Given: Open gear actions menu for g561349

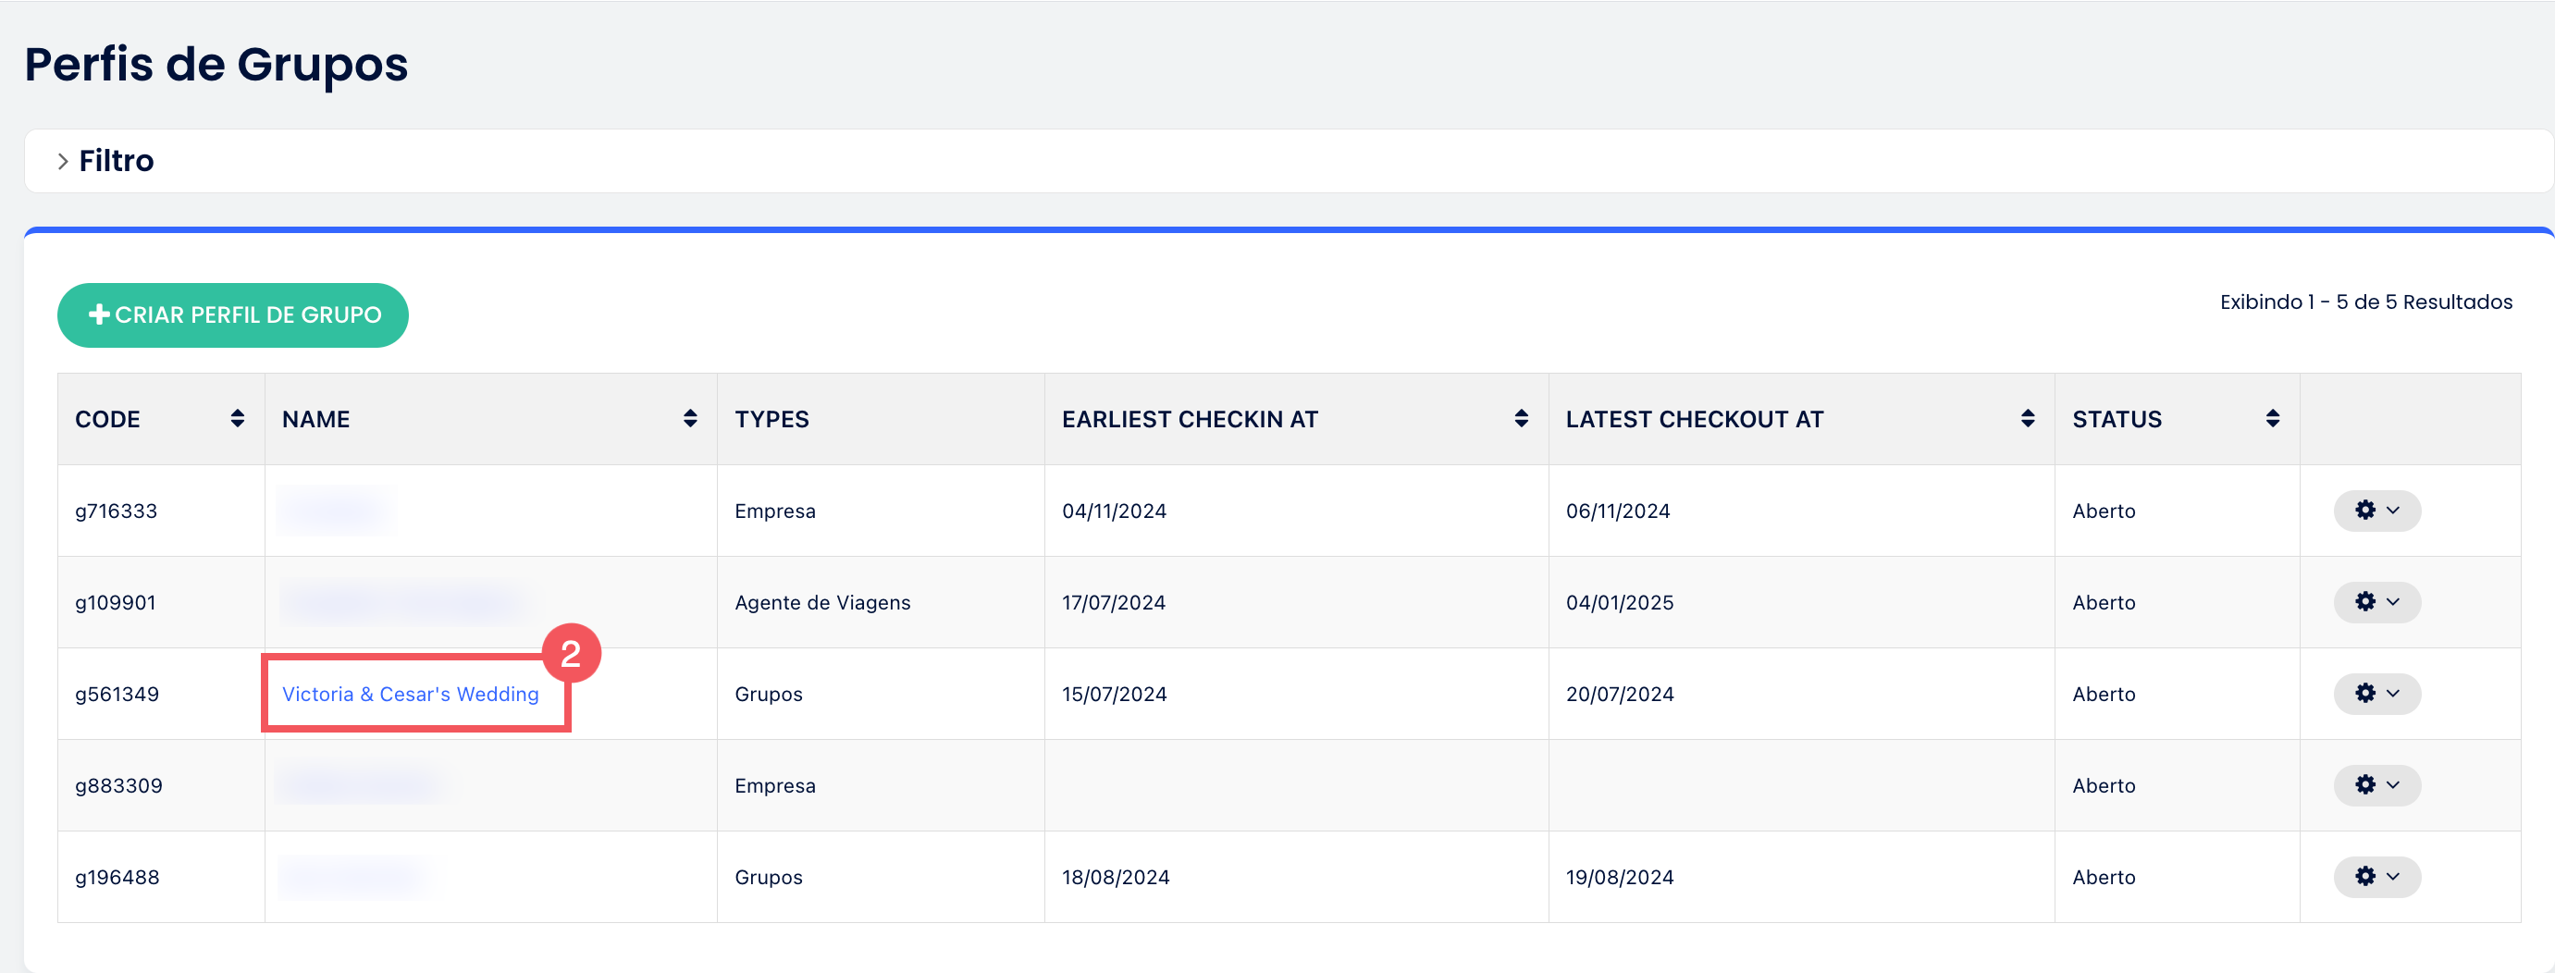Looking at the screenshot, I should pyautogui.click(x=2376, y=694).
